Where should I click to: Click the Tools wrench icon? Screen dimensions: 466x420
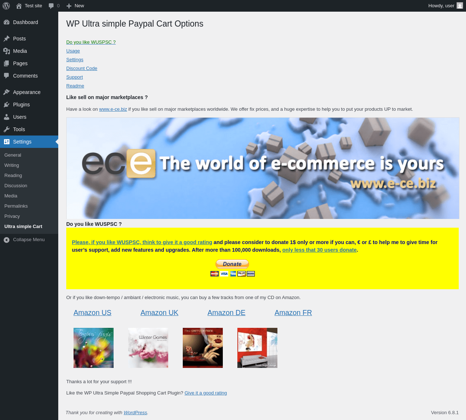(7, 129)
